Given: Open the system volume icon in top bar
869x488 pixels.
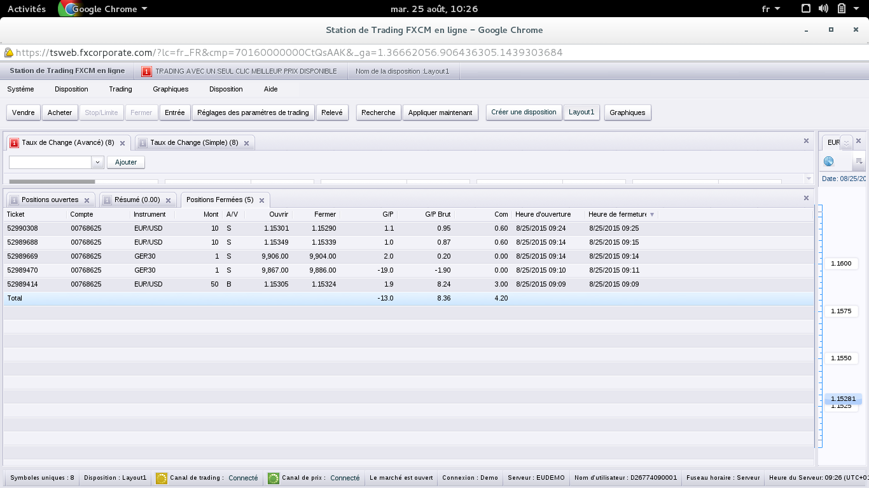Looking at the screenshot, I should (823, 9).
